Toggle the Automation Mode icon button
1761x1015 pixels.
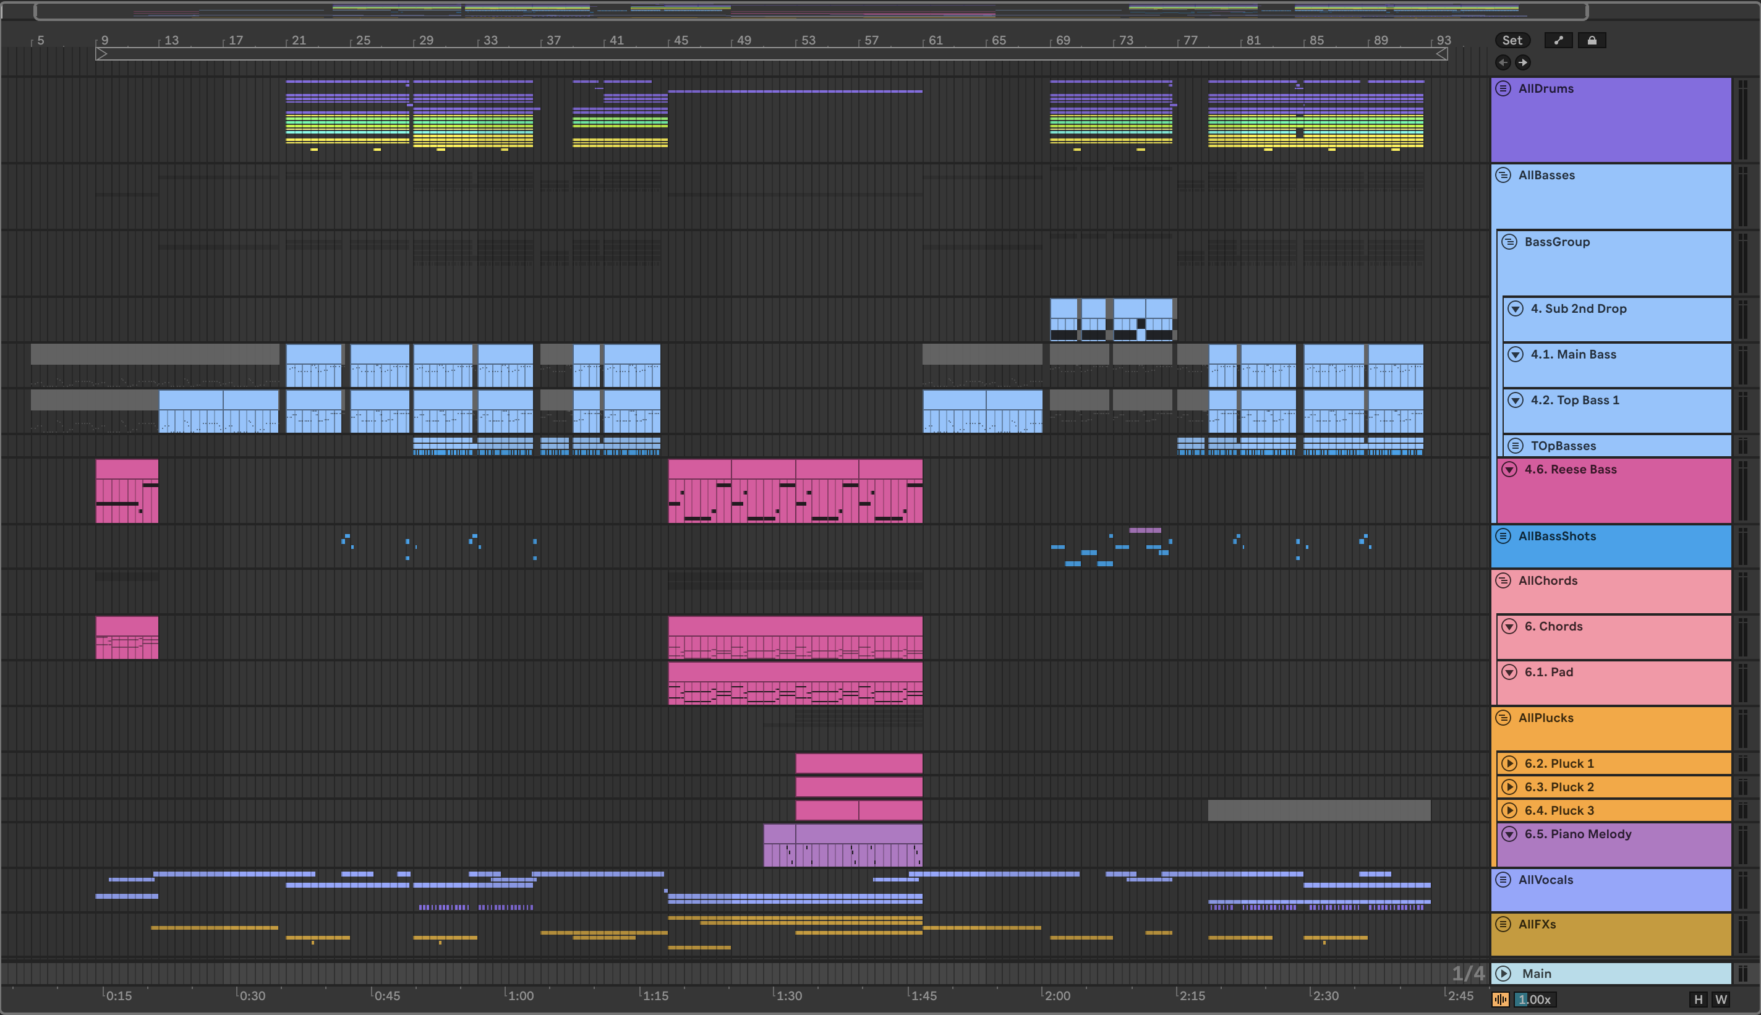1558,40
